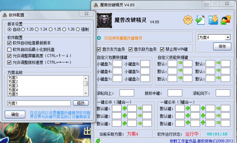
Task: Click the 小键盘1 hotkey field
Action: 117,79
